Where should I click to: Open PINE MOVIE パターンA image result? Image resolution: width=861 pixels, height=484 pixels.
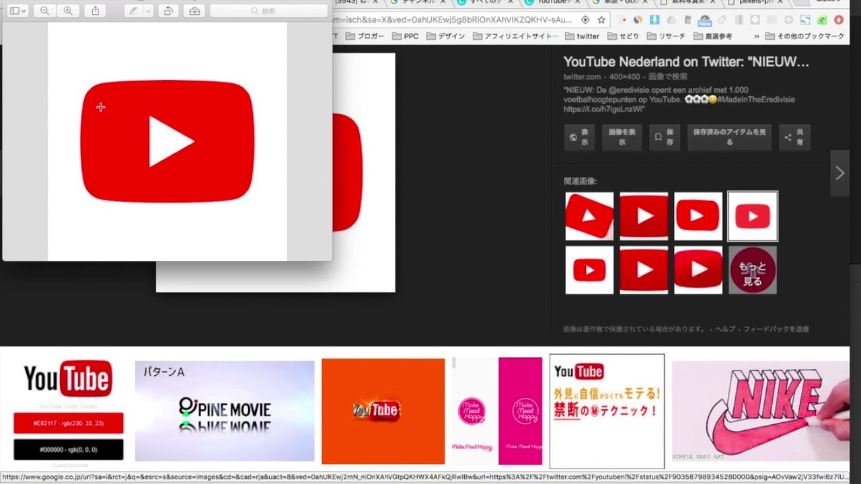[225, 411]
